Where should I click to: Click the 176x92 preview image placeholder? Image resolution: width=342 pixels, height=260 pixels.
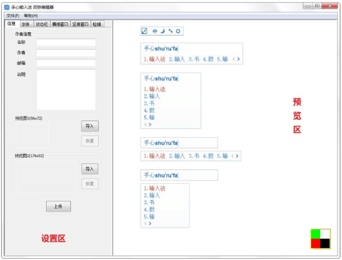[x=46, y=176]
